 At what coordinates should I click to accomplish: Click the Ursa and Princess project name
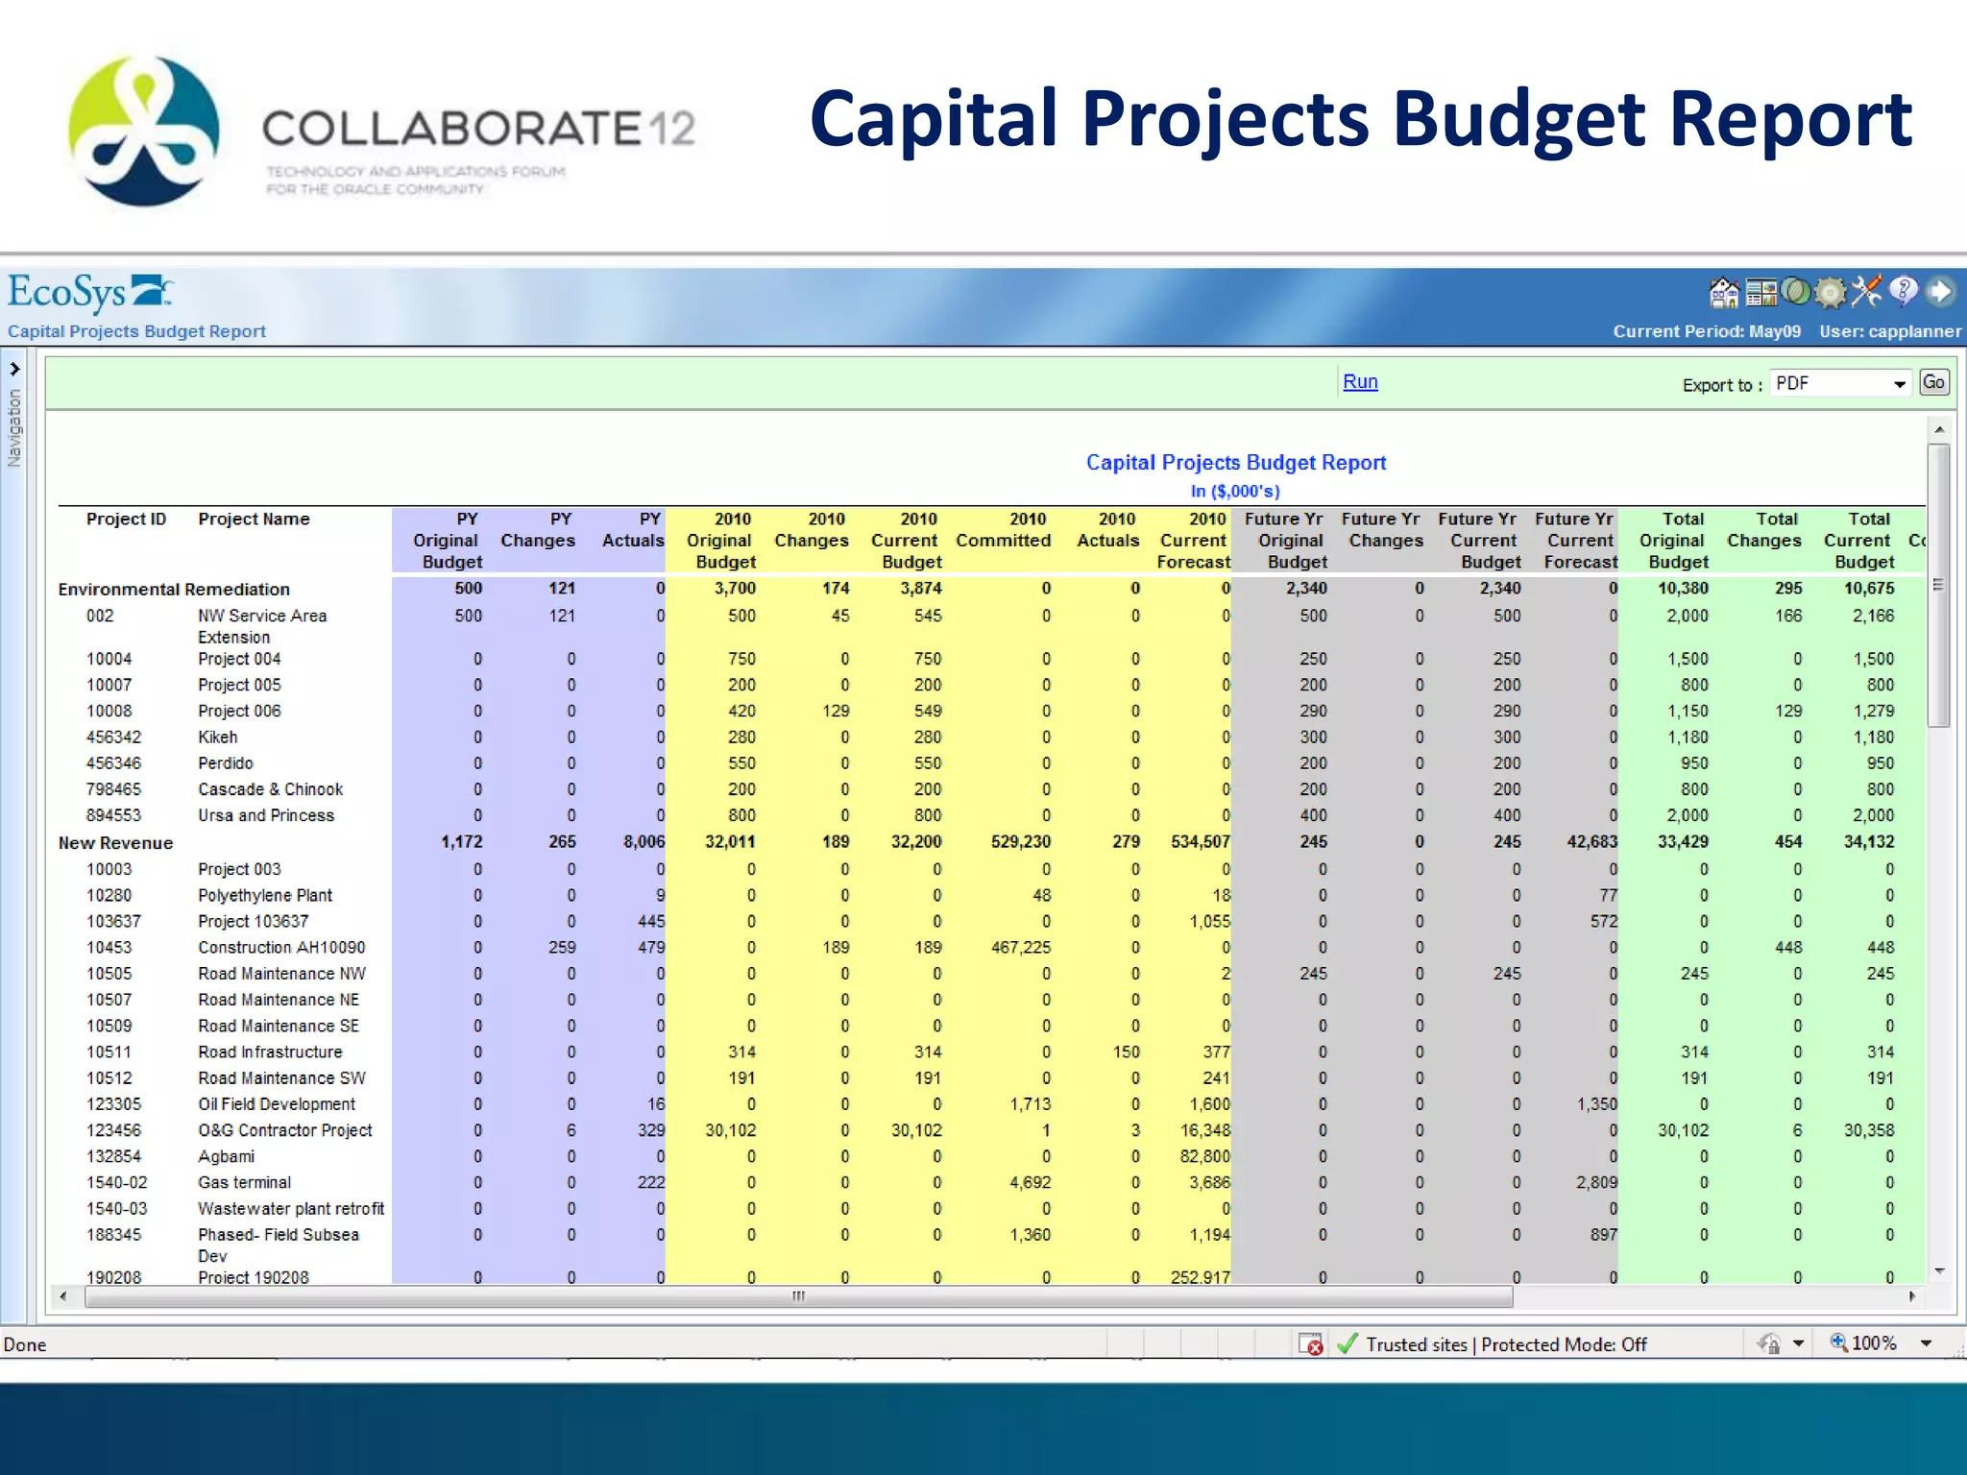click(266, 815)
